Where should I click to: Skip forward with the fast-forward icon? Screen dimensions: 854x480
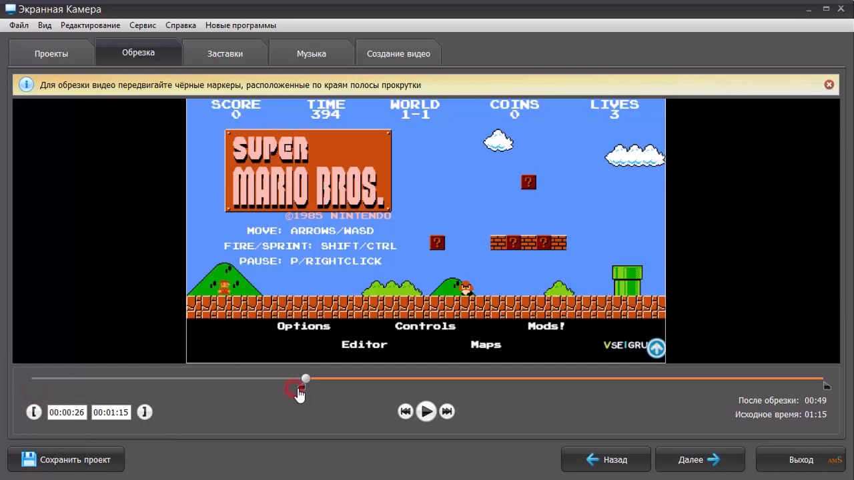click(x=447, y=411)
